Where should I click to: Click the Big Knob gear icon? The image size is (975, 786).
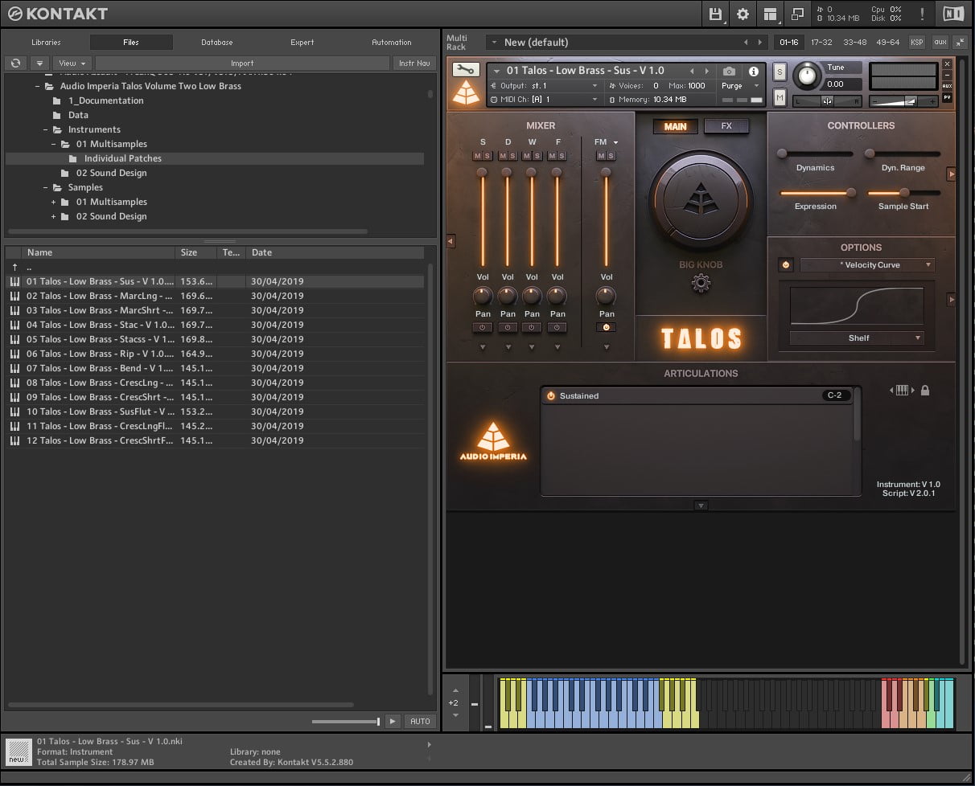click(x=701, y=283)
